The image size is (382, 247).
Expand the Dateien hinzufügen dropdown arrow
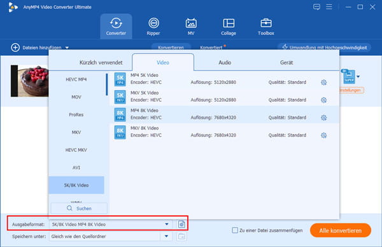point(67,48)
